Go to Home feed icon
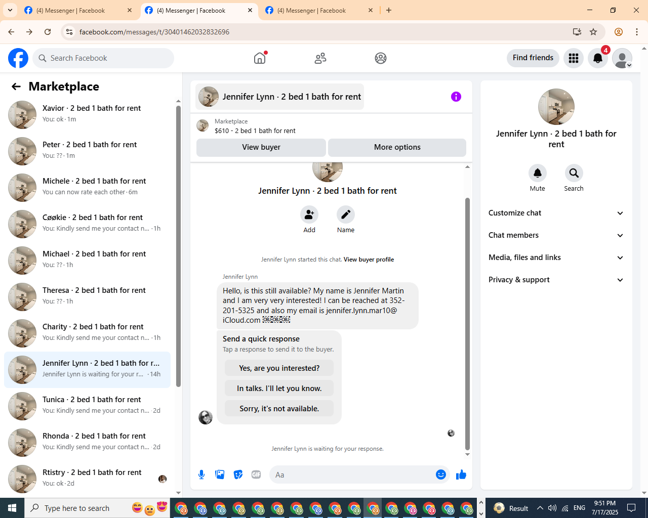 pos(260,58)
